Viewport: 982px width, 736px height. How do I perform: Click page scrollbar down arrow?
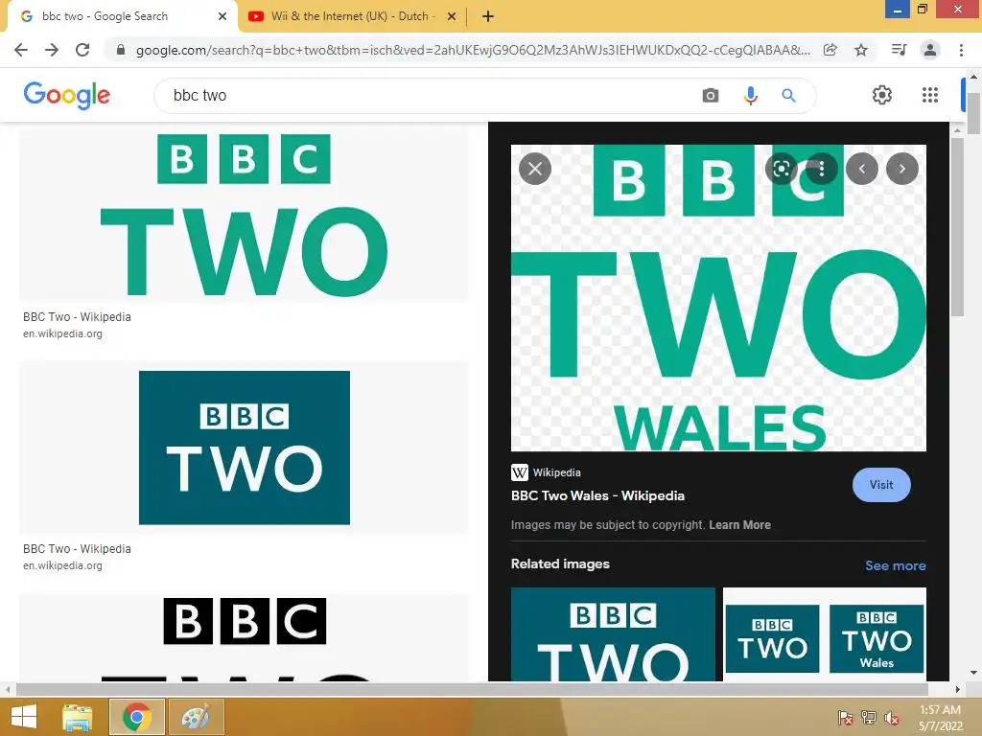click(973, 673)
